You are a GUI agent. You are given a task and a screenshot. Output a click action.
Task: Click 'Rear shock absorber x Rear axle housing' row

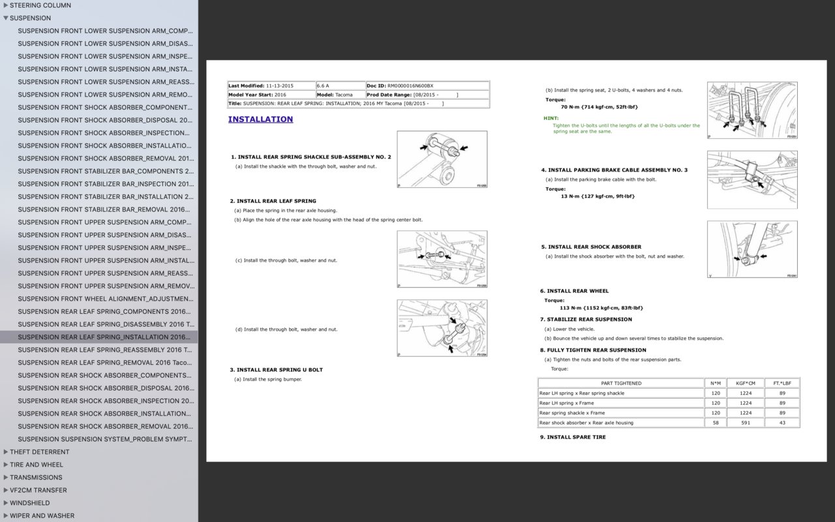click(669, 423)
